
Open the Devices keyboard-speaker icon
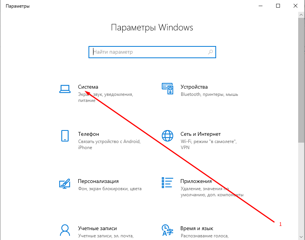click(x=168, y=89)
